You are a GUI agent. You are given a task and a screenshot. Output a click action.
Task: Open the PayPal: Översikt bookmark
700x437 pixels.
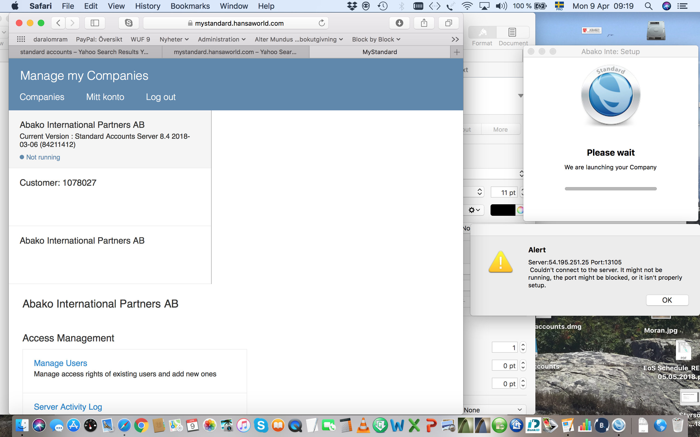point(99,39)
